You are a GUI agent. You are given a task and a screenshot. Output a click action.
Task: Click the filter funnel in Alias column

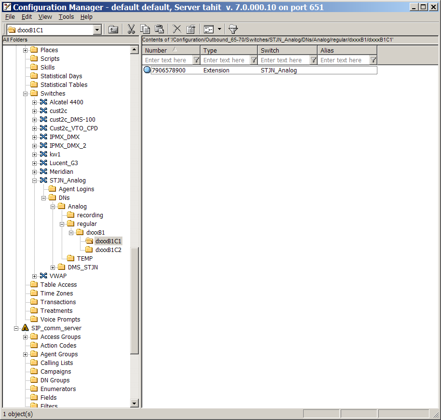(x=373, y=60)
